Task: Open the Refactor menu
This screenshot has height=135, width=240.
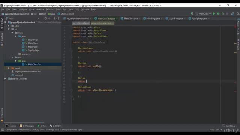Action: point(49,9)
